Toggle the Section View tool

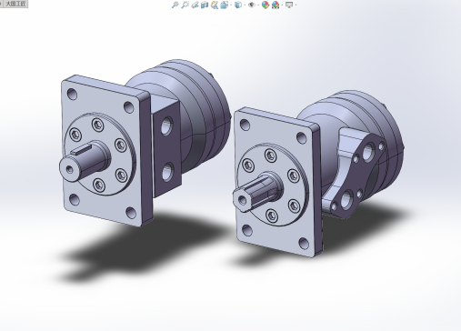pos(205,5)
